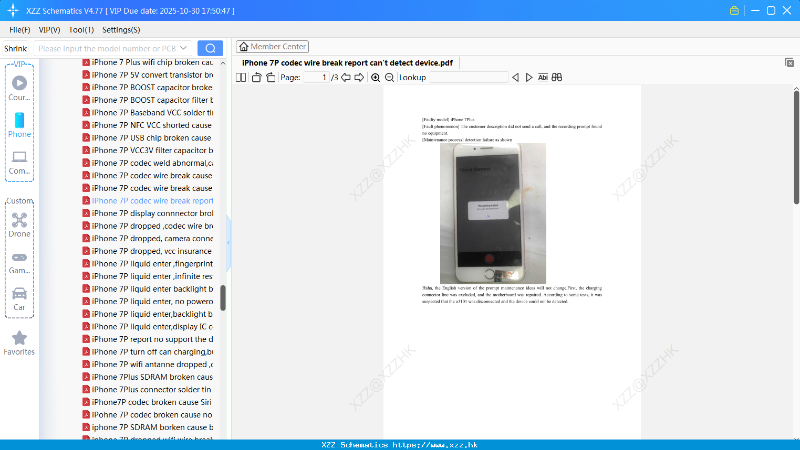Open iPhone 7P dropped, camera connector file

[x=148, y=239]
